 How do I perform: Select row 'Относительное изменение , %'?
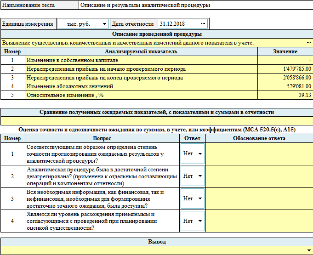click(x=141, y=95)
